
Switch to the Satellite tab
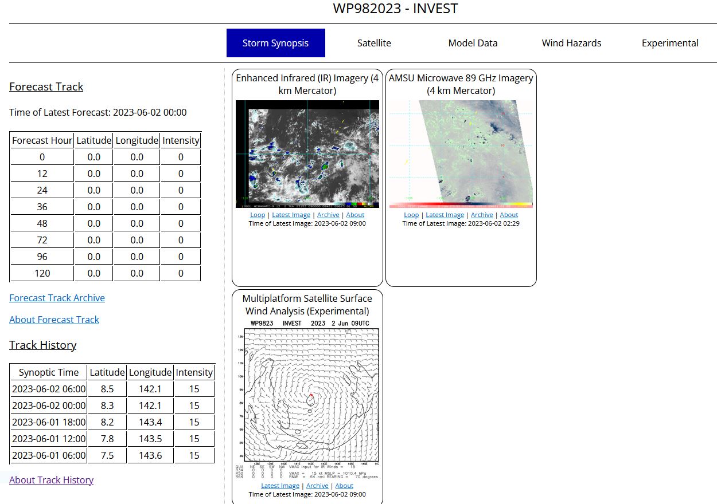point(374,43)
